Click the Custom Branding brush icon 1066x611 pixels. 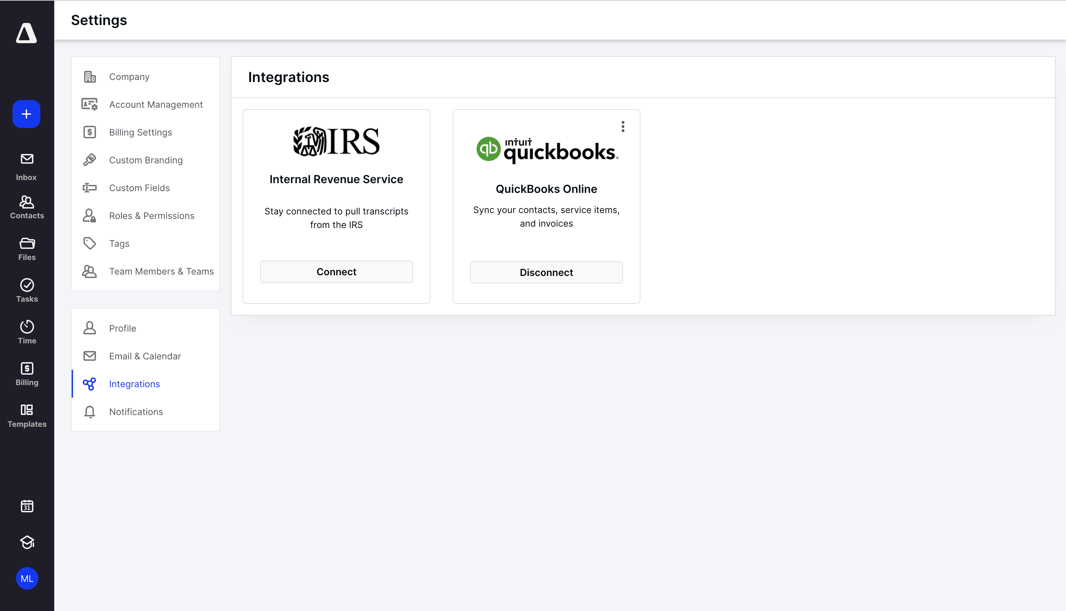(x=90, y=160)
